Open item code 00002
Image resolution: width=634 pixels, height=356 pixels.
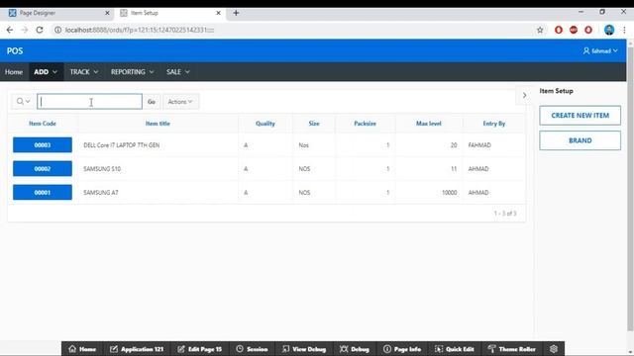click(43, 169)
